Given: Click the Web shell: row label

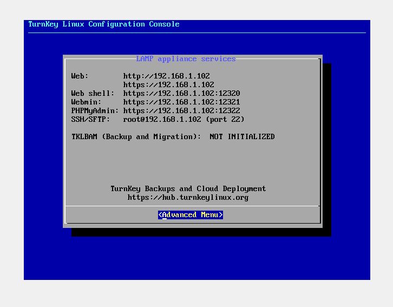Looking at the screenshot, I should [93, 94].
